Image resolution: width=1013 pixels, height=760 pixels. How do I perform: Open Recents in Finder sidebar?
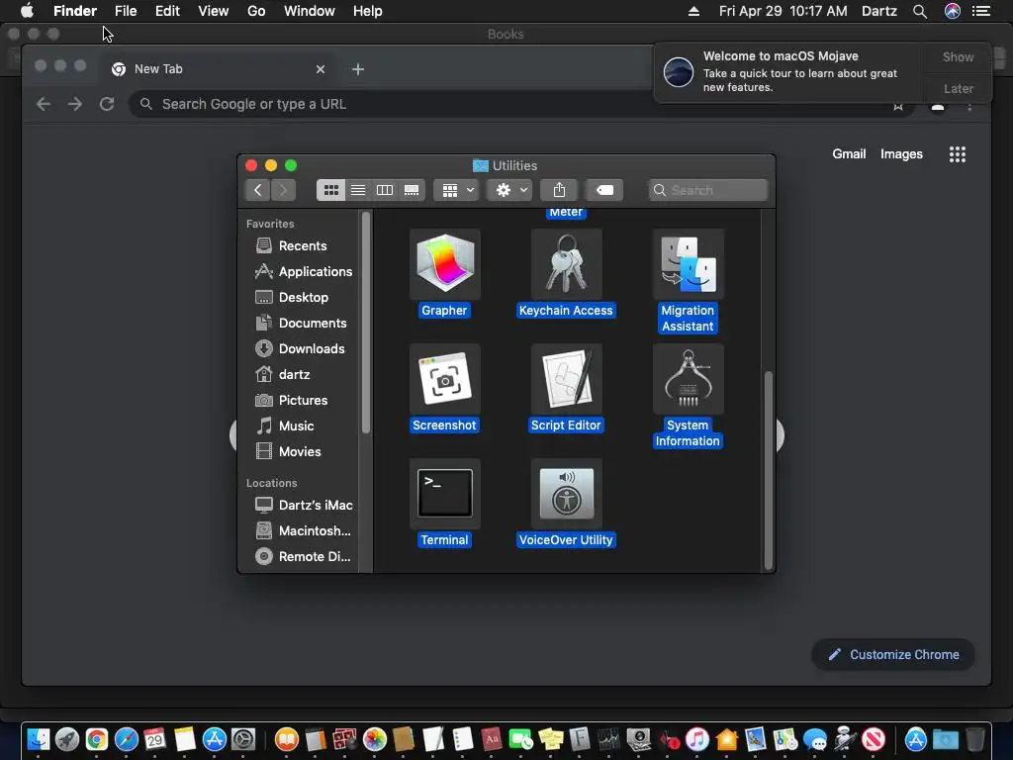click(x=302, y=245)
